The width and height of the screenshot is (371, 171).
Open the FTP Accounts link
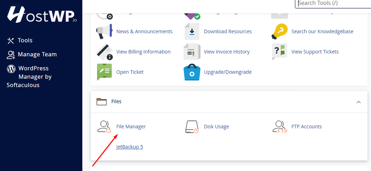pyautogui.click(x=307, y=127)
